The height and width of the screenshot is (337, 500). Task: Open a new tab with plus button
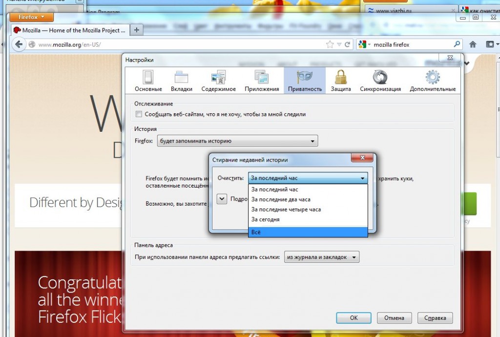pos(137,30)
